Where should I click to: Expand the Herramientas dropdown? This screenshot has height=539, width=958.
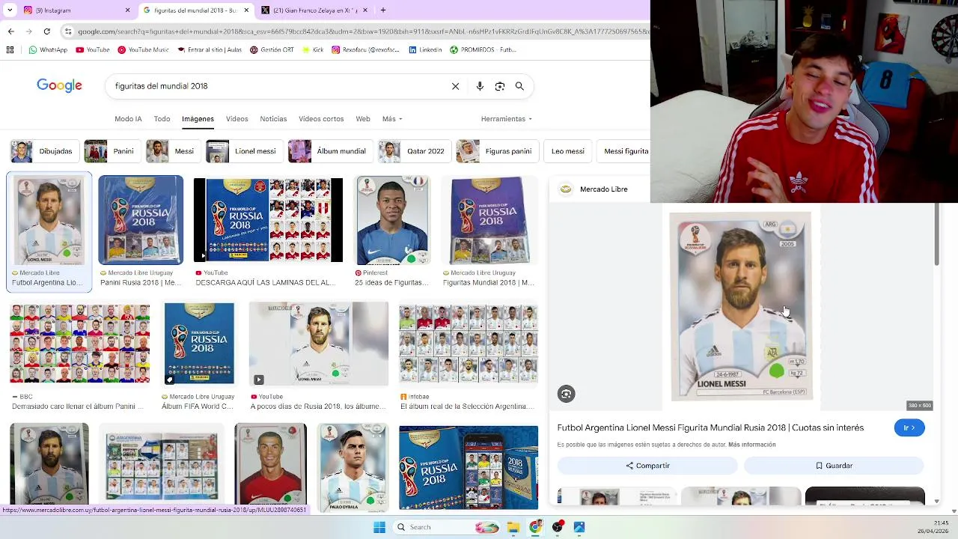pos(507,119)
